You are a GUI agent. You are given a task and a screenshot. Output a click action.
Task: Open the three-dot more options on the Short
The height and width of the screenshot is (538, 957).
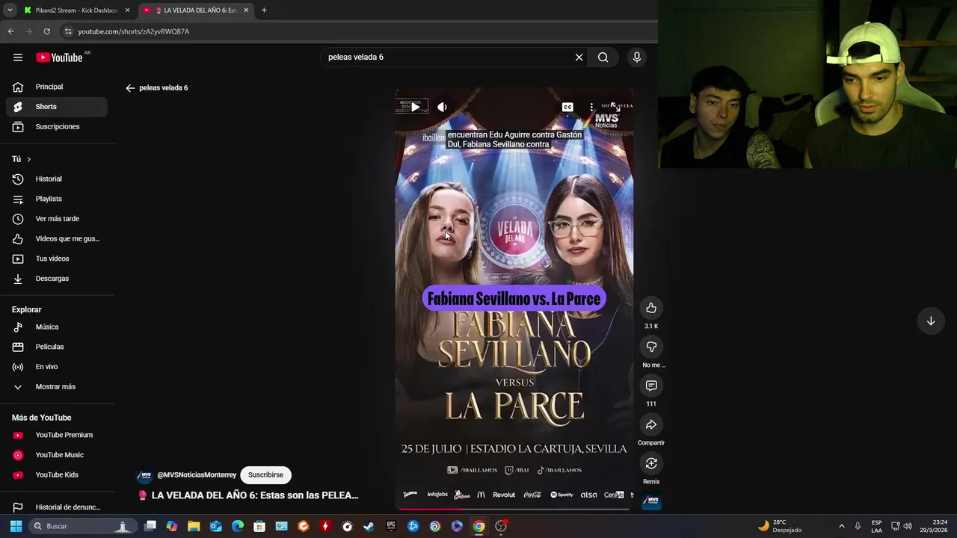coord(591,107)
